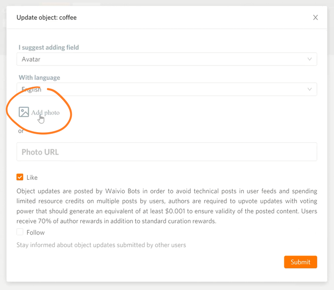Click the dimmed backdrop above the dialog

click(167, 3)
